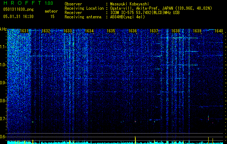Click the 1632 time marker
The height and width of the screenshot is (144, 227).
[x=46, y=31]
